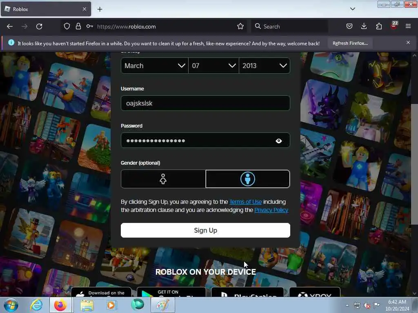
Task: Open the Downloads panel
Action: click(364, 26)
